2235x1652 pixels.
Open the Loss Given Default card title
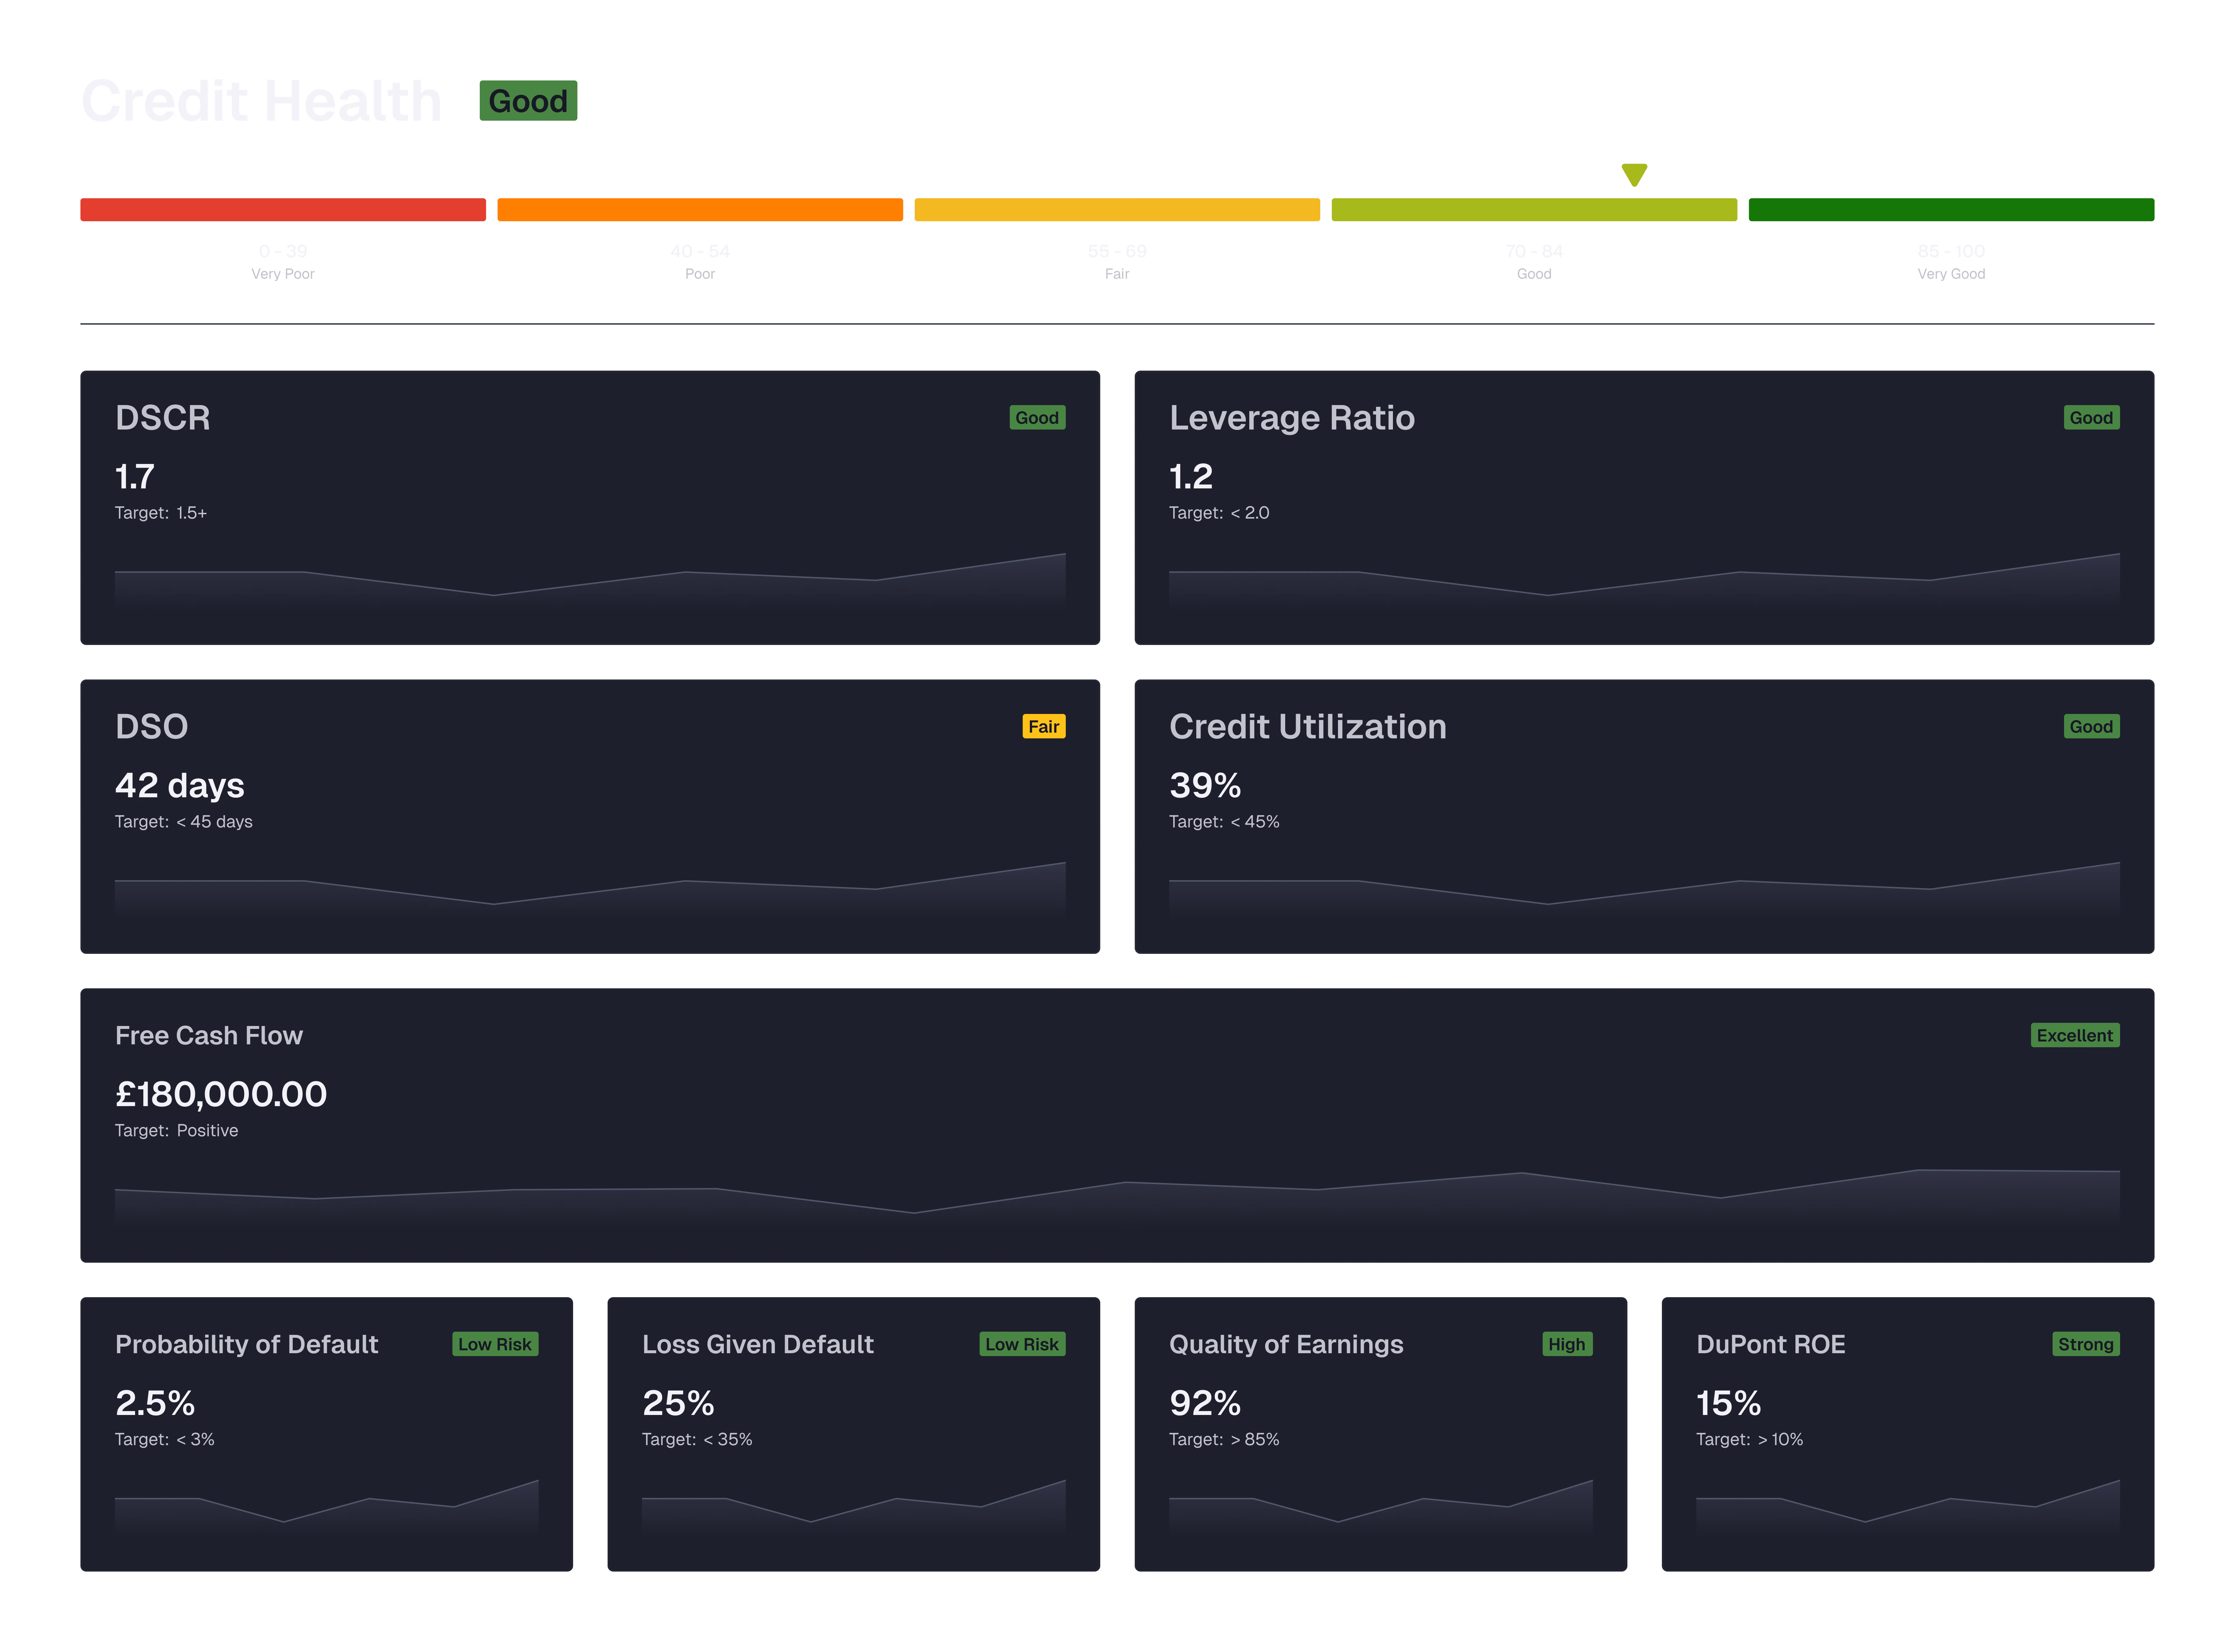(x=758, y=1345)
